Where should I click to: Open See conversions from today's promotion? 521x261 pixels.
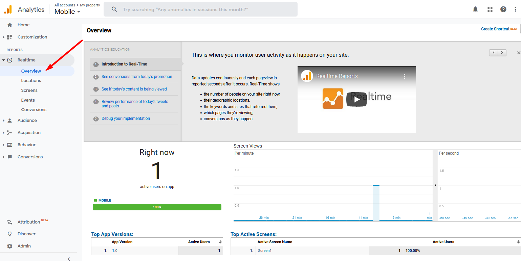click(x=137, y=77)
